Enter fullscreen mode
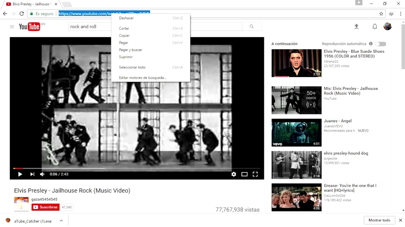Image resolution: width=405 pixels, height=227 pixels. pyautogui.click(x=255, y=174)
